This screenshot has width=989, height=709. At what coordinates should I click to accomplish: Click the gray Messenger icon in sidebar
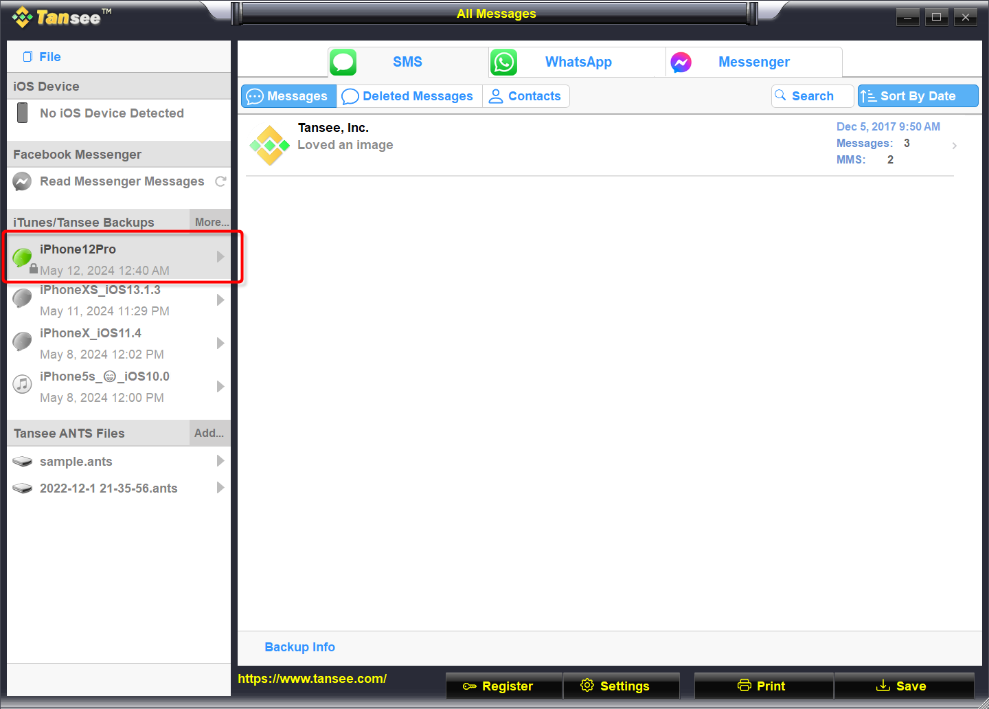pos(22,181)
